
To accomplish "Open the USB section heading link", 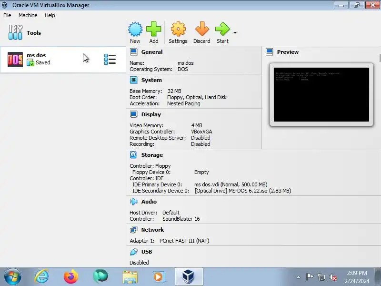I will pyautogui.click(x=147, y=252).
